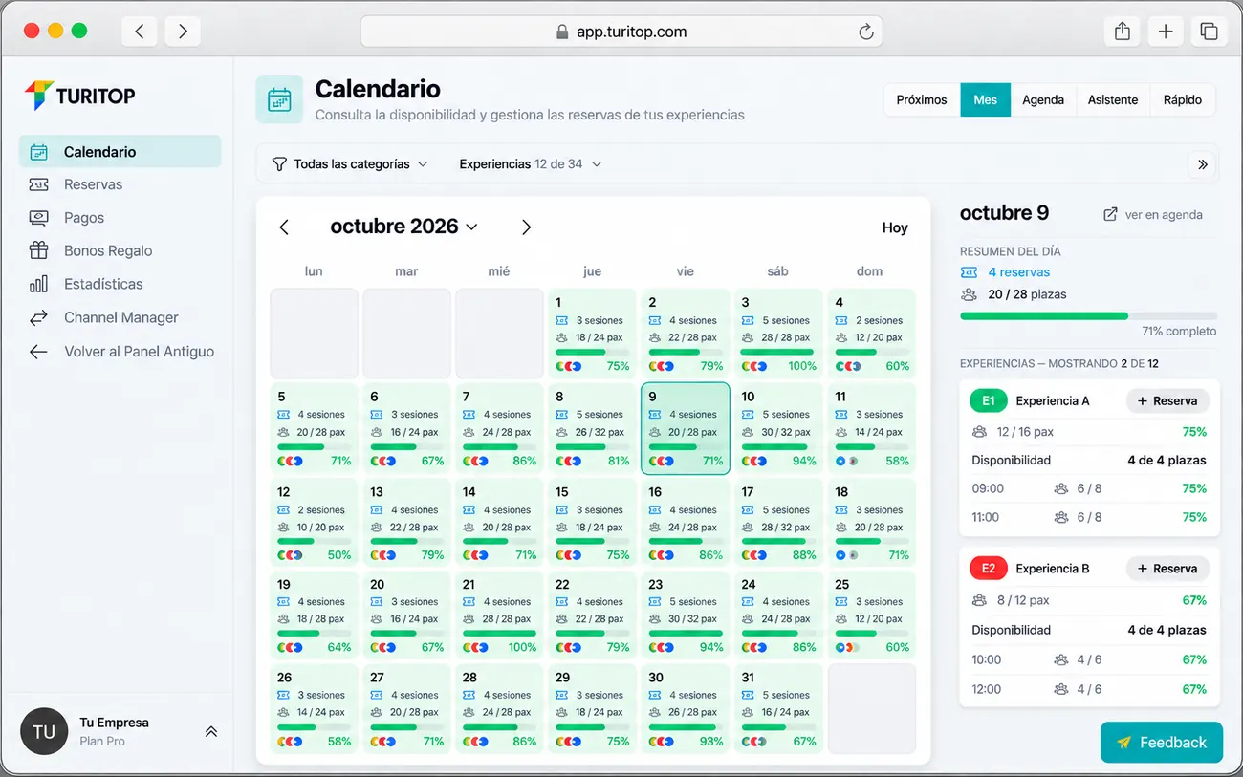Open the Experiencias 12 de 34 dropdown
The width and height of the screenshot is (1243, 777).
tap(531, 164)
